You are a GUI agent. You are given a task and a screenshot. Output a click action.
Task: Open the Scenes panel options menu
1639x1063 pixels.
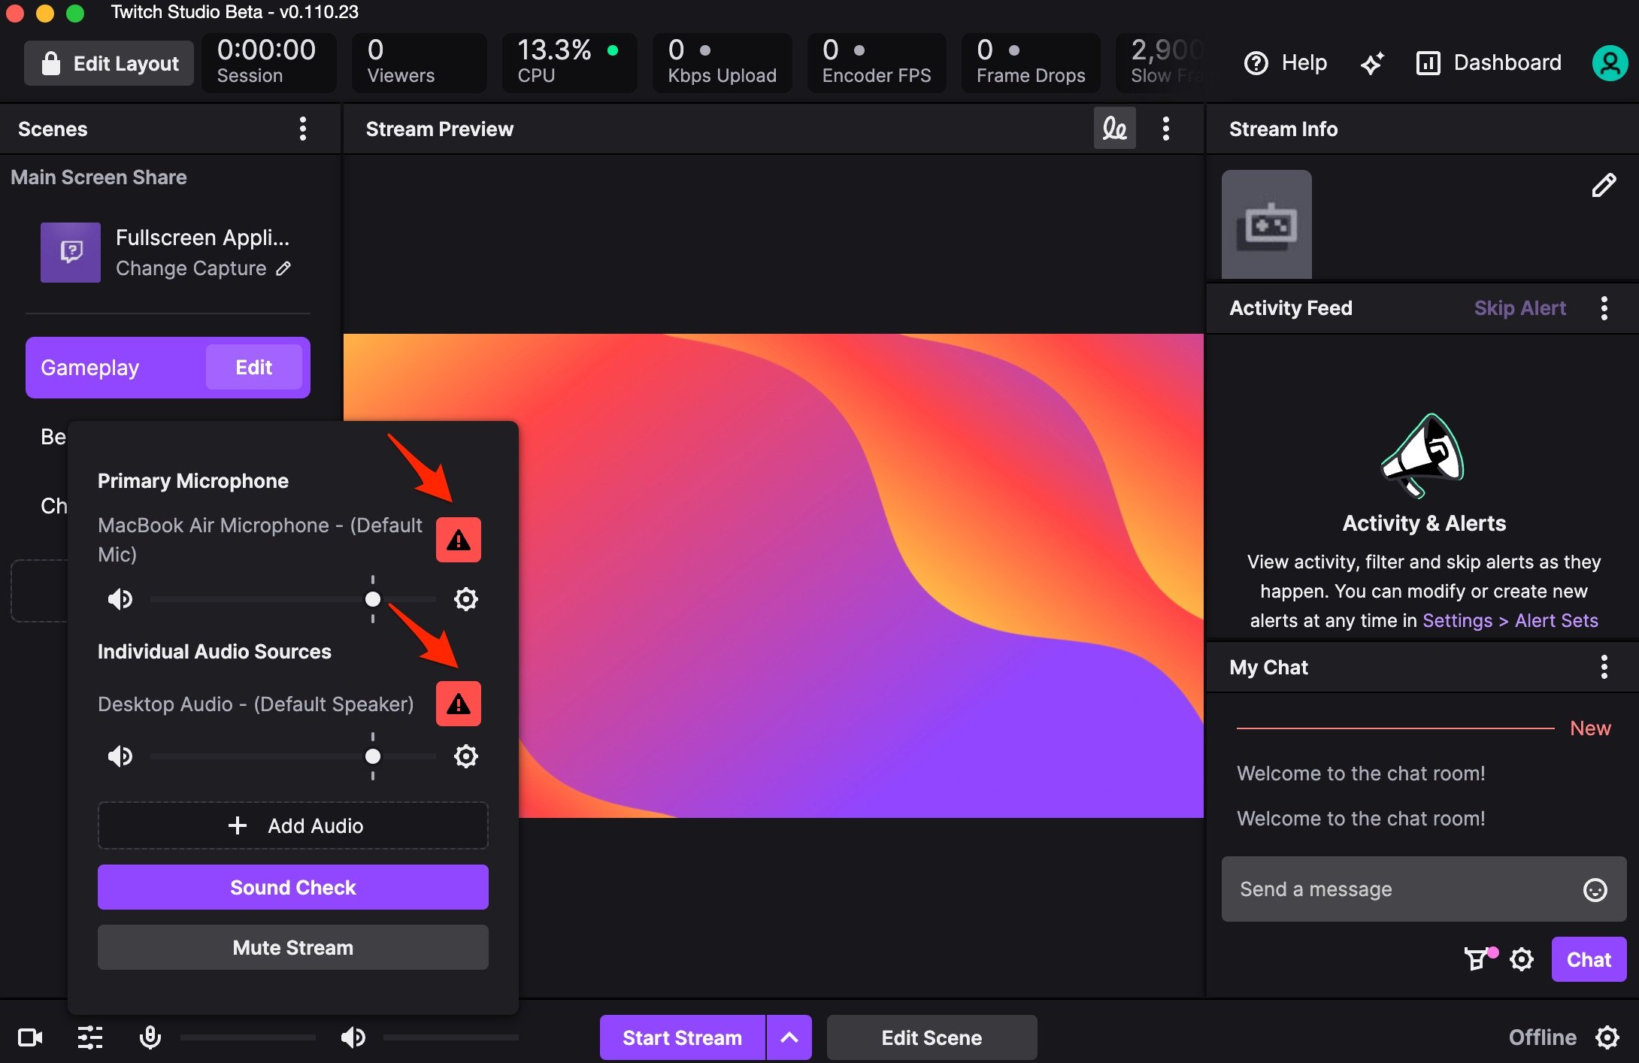coord(302,129)
